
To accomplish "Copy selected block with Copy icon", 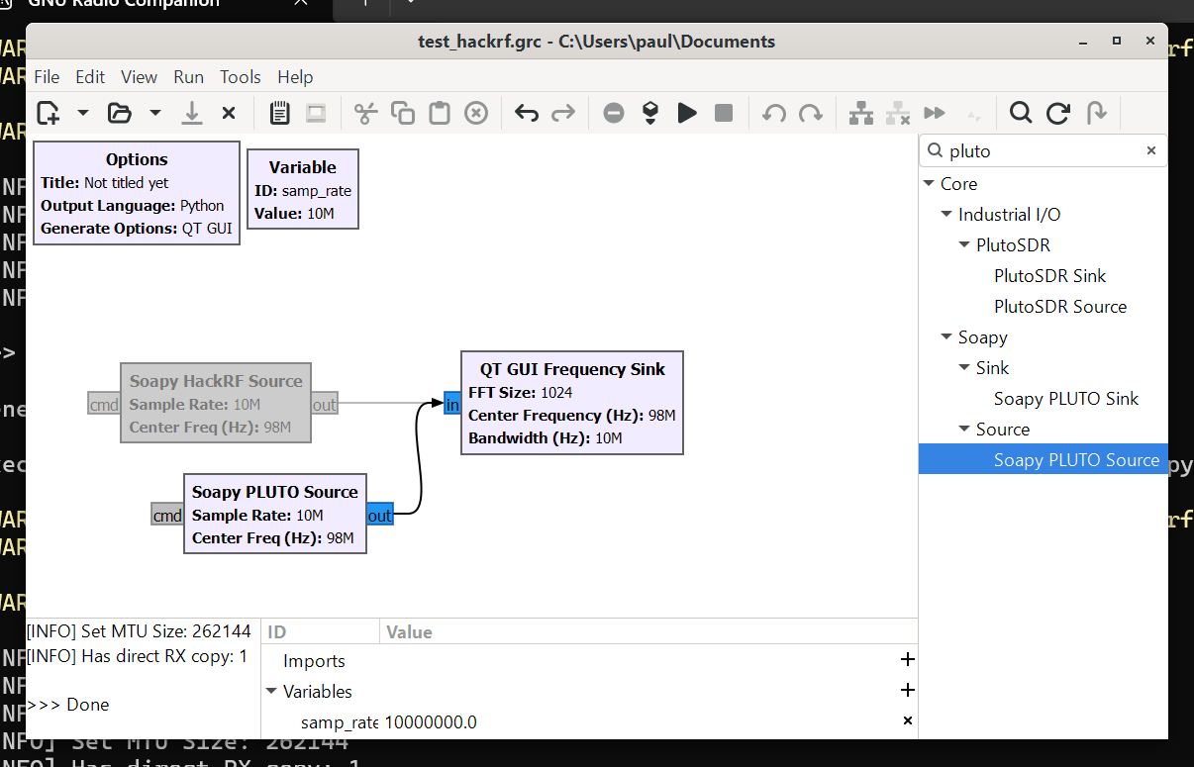I will (x=403, y=113).
